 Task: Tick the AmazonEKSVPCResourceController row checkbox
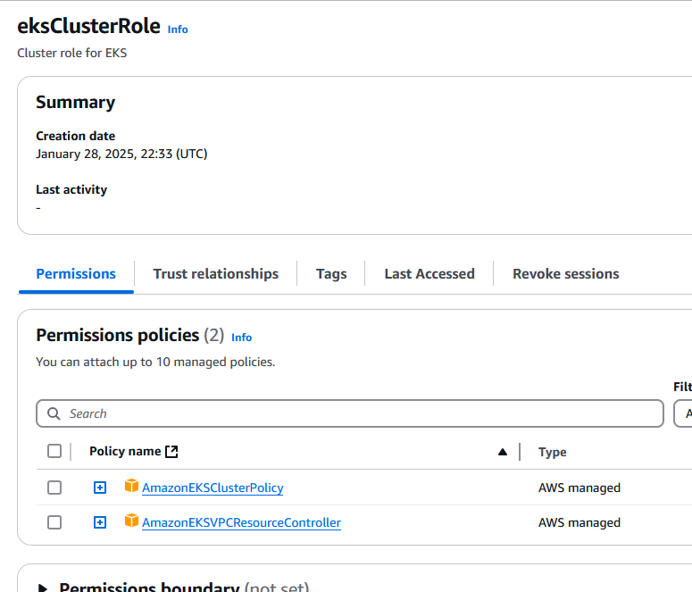pyautogui.click(x=54, y=522)
